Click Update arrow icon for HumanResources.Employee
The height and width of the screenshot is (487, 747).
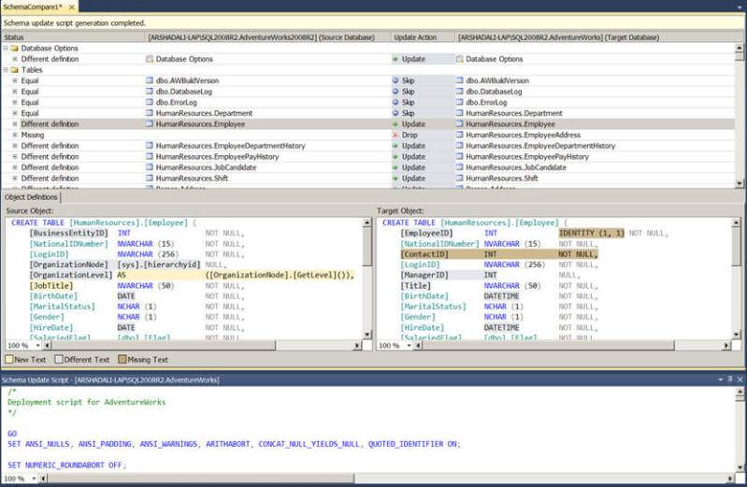(395, 124)
